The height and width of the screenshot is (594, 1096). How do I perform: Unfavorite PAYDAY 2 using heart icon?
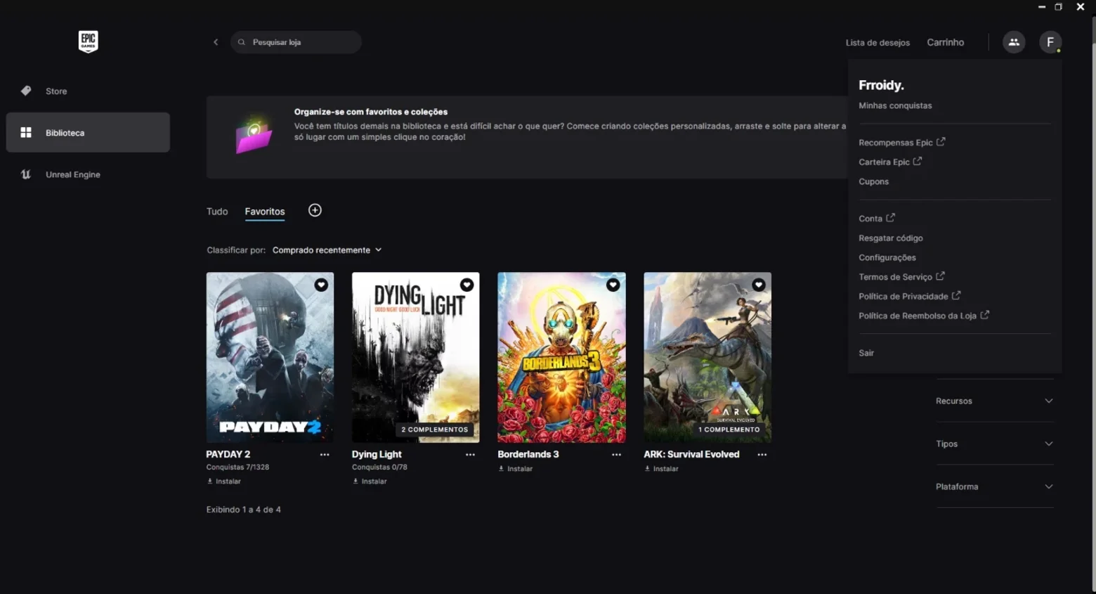tap(321, 285)
